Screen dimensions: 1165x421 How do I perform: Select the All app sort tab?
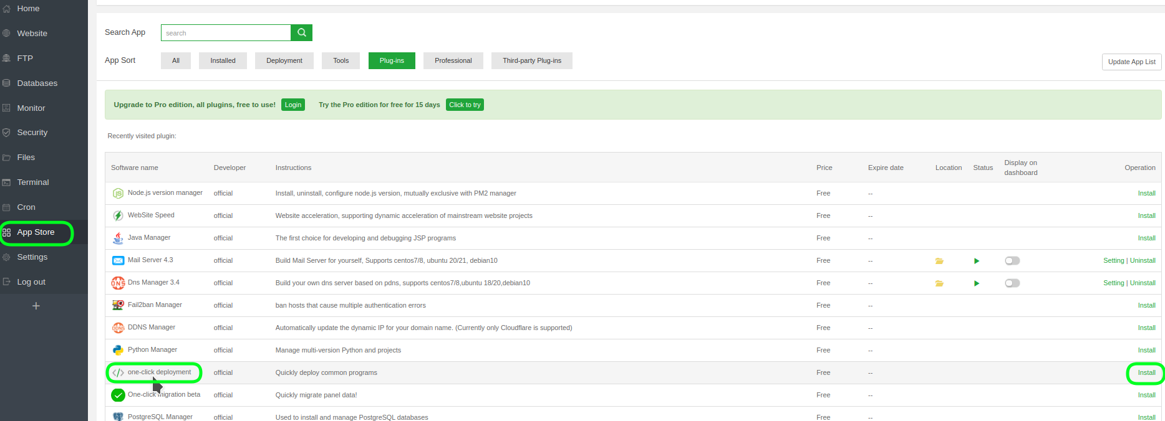[176, 60]
